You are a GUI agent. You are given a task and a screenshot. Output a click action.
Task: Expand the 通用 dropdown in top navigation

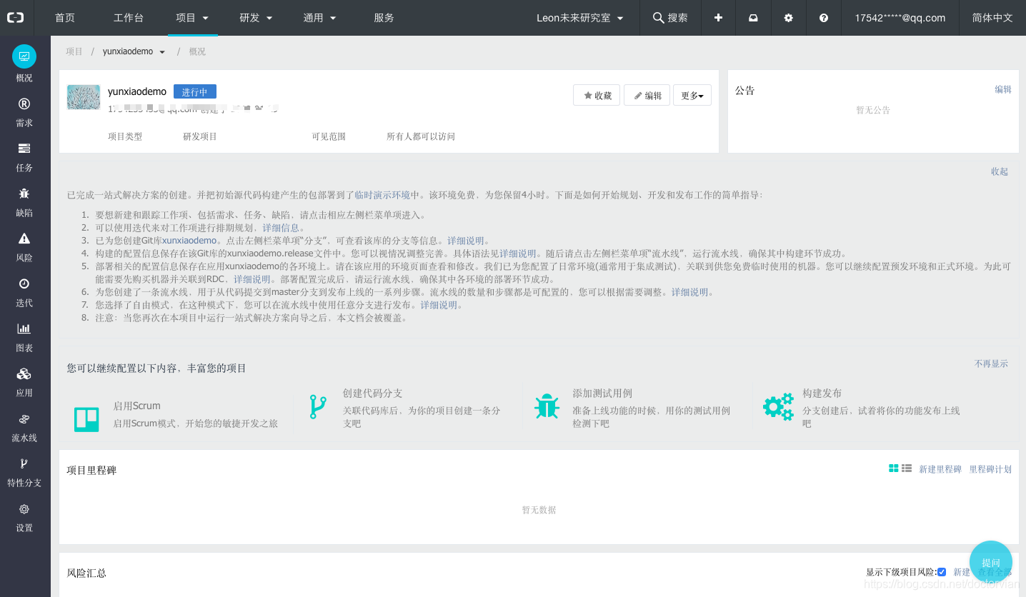coord(319,18)
